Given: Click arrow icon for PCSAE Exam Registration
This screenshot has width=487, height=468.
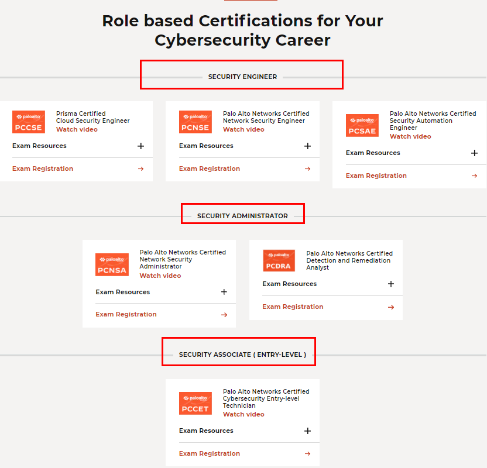Looking at the screenshot, I should 474,176.
